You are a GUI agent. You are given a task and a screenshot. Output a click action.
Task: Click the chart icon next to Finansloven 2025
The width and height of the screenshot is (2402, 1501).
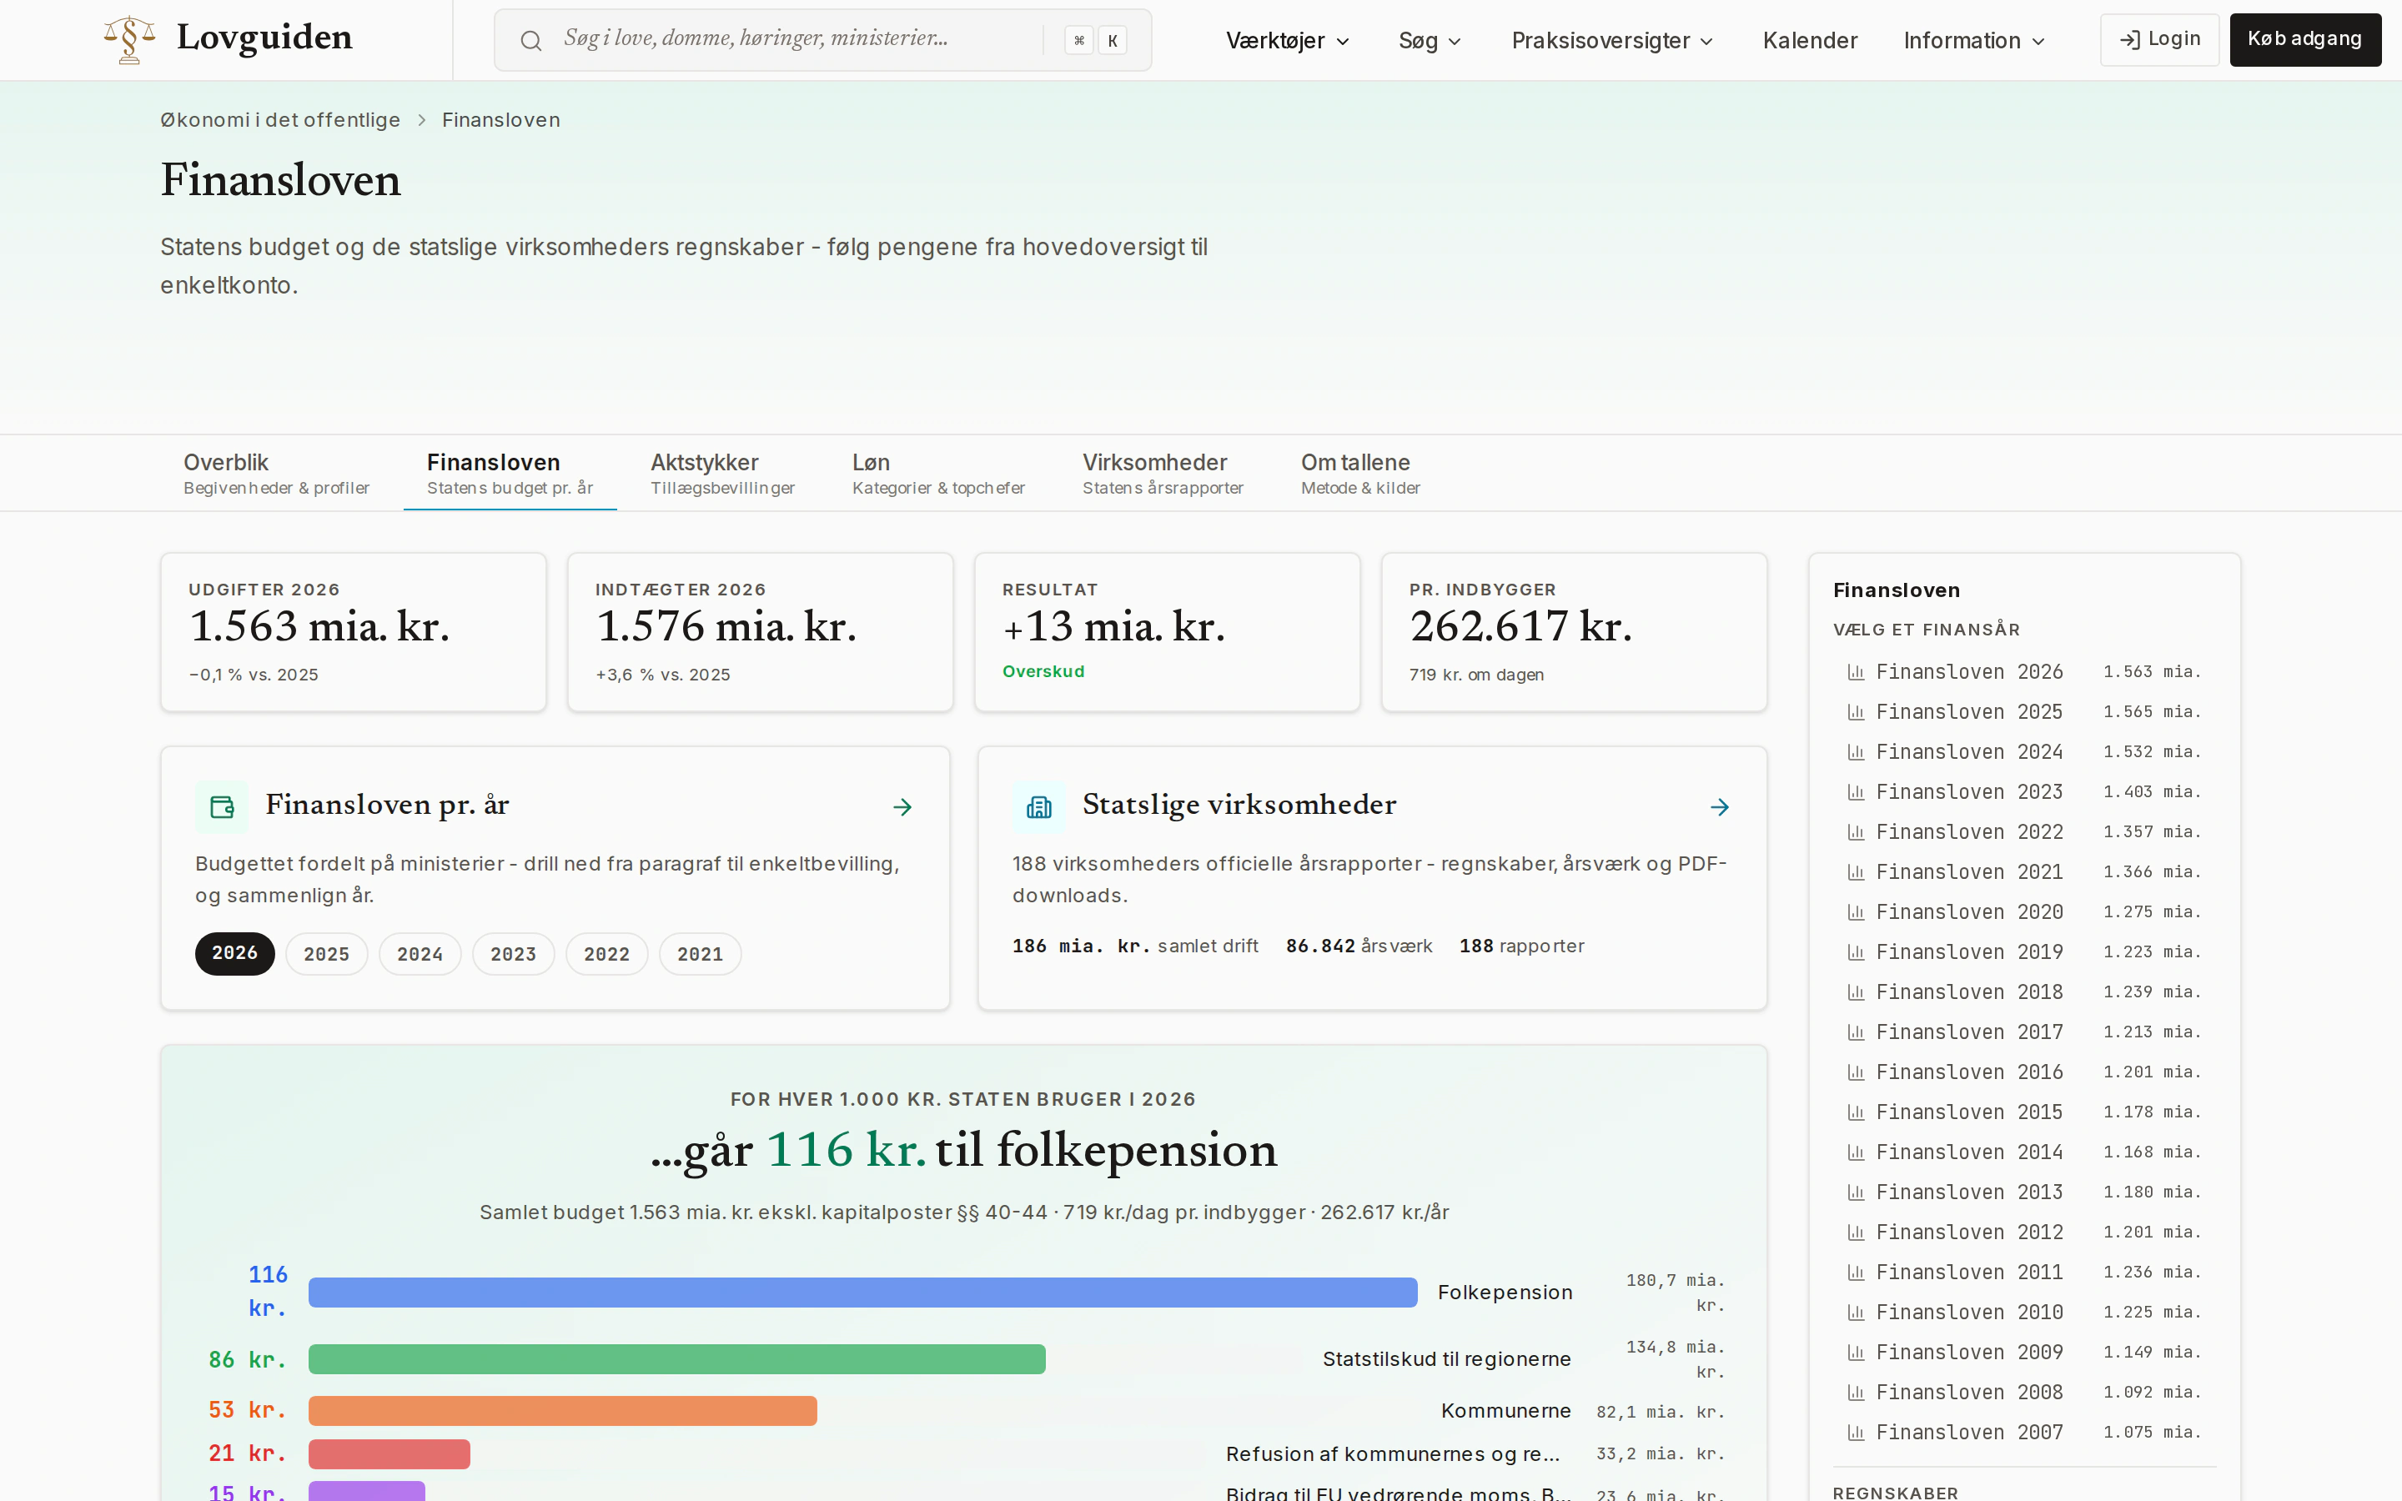pyautogui.click(x=1855, y=712)
